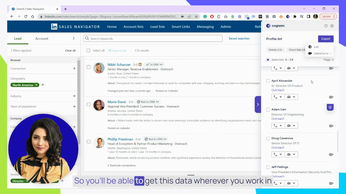Collapse the filter panel with the chevron

coord(74,39)
